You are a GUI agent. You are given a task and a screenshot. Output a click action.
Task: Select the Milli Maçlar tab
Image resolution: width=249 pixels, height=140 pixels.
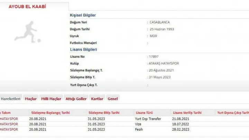coord(51,99)
